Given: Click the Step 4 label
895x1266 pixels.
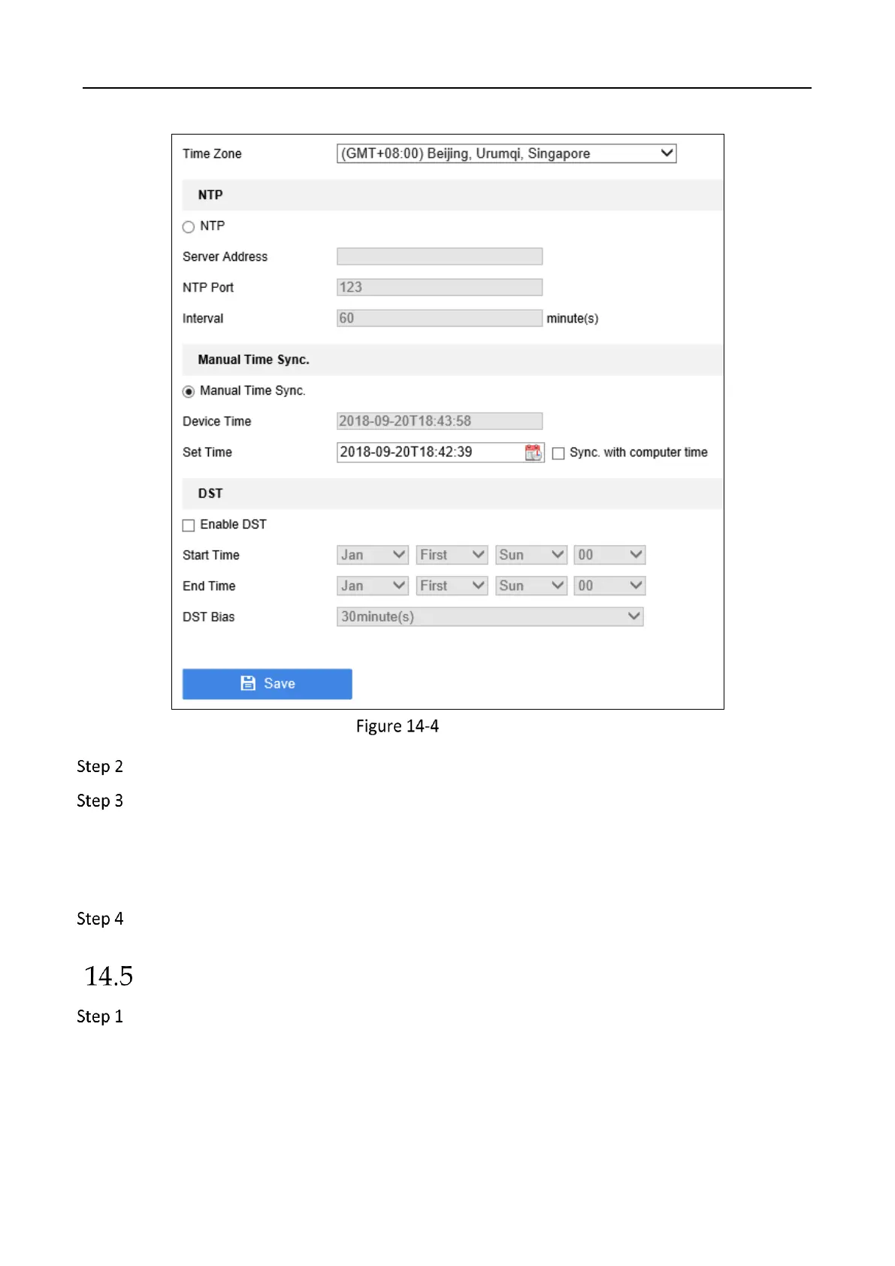Looking at the screenshot, I should [x=100, y=919].
